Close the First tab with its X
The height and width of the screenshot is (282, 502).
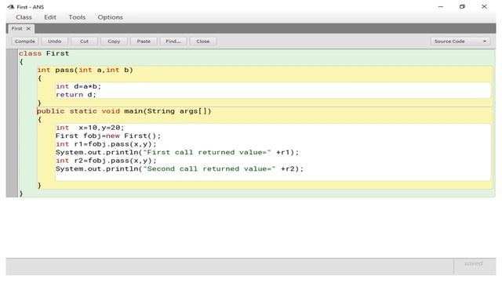tap(28, 28)
